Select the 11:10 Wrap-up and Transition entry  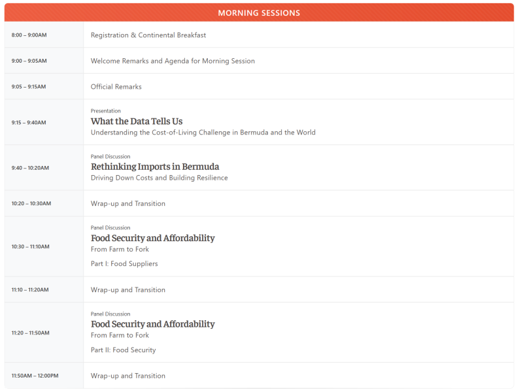127,290
